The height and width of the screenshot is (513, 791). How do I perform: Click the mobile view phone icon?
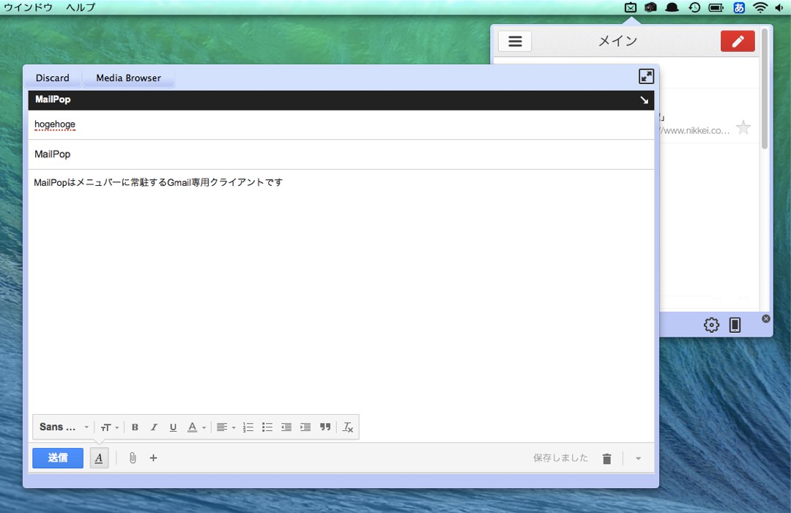click(x=735, y=325)
